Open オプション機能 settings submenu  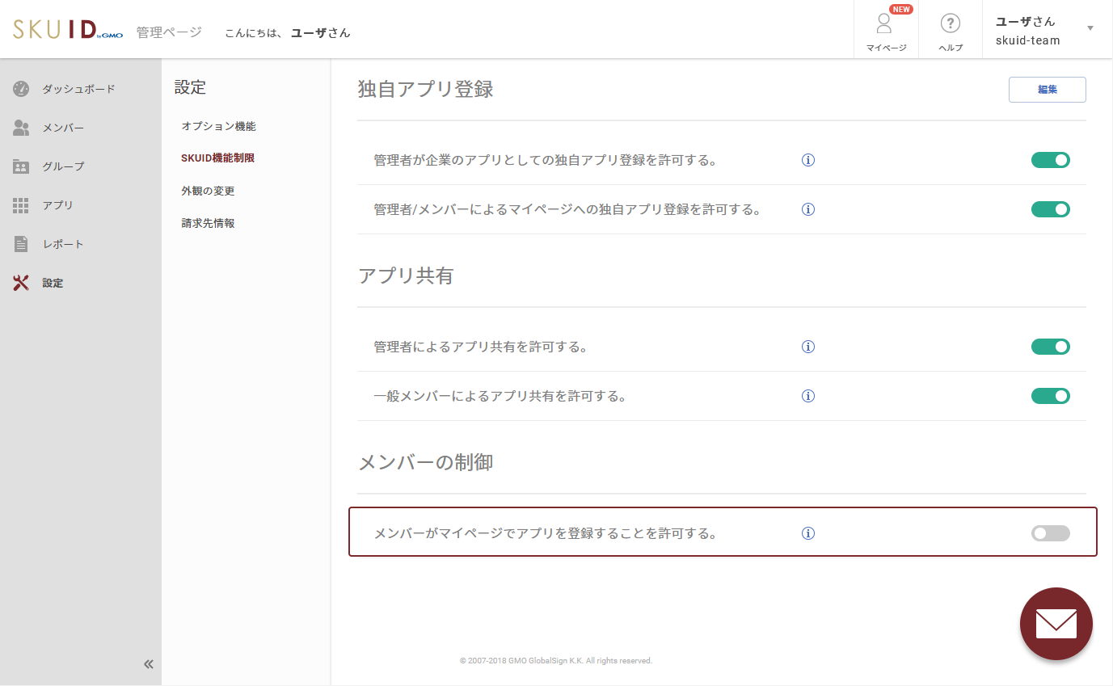coord(218,126)
